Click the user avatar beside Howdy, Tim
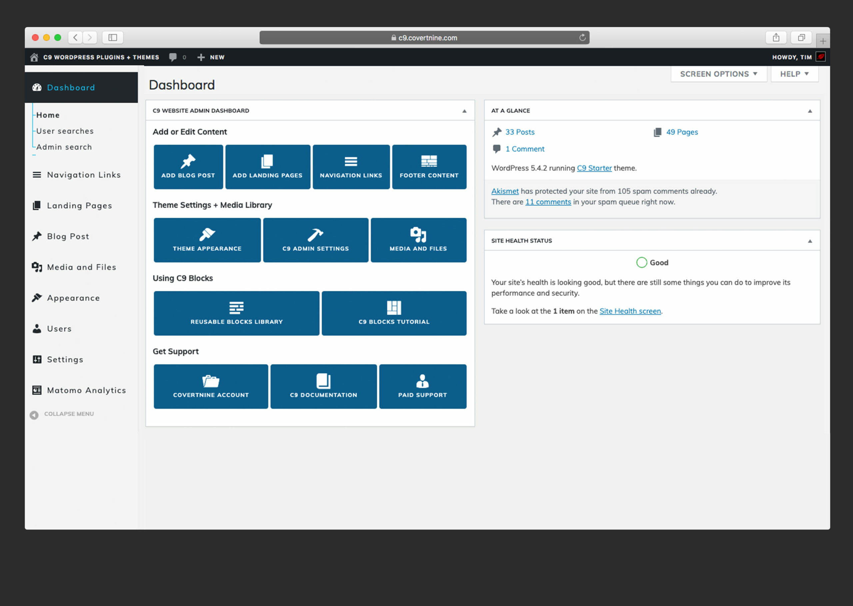The width and height of the screenshot is (853, 606). click(821, 57)
